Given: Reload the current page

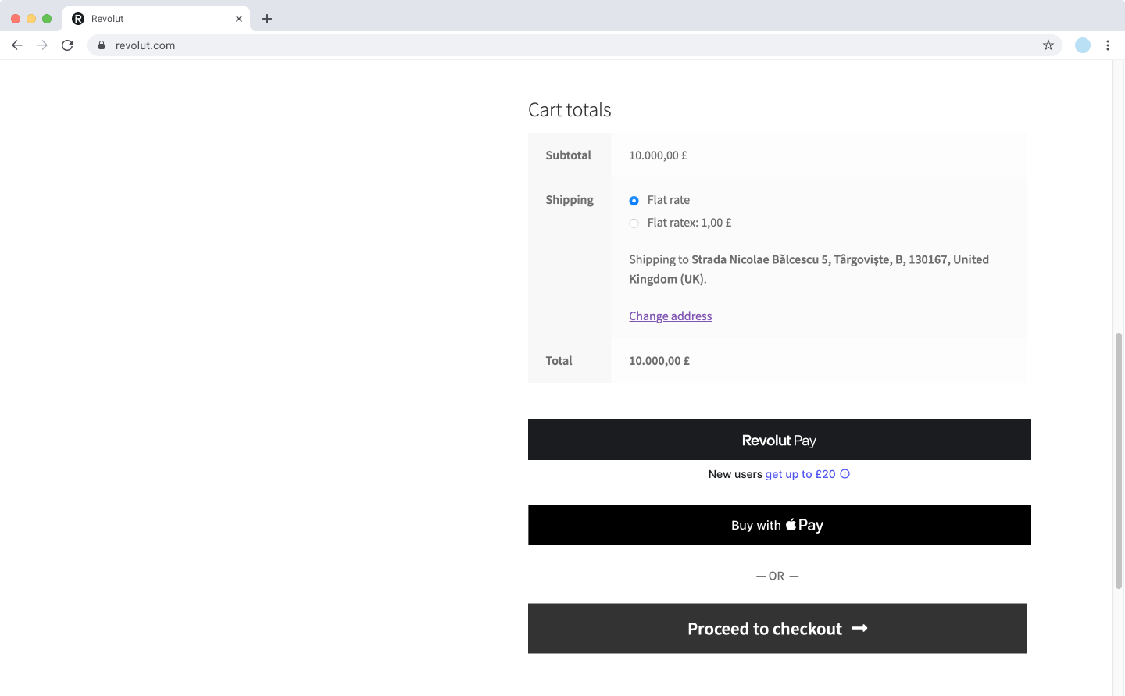Looking at the screenshot, I should coord(67,45).
